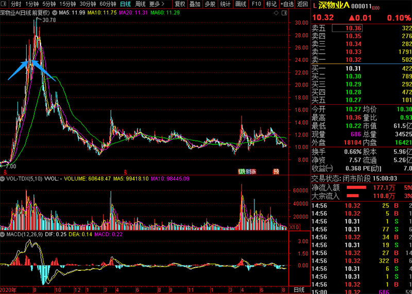Click the MA10: 11.75 indicator label
412x294 pixels.
coord(102,12)
